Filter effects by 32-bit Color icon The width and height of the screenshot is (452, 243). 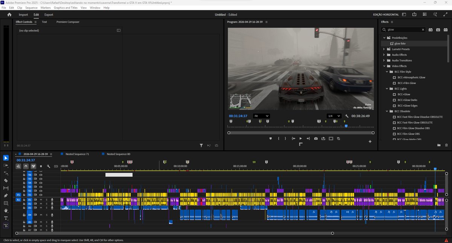tap(438, 29)
